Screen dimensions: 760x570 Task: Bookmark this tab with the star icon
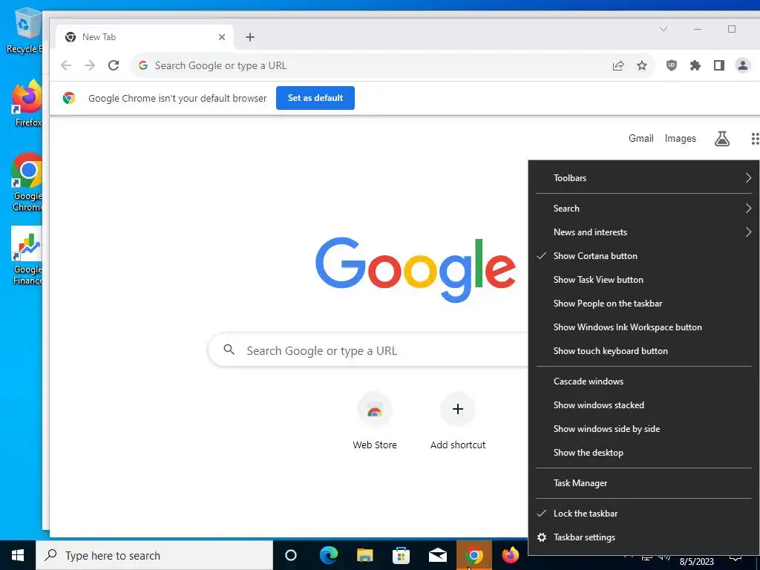(642, 65)
